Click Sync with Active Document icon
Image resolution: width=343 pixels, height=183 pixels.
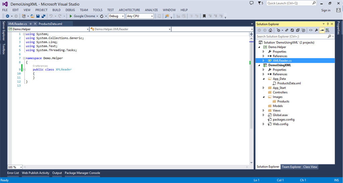coord(287,30)
